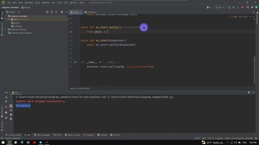Click the Run with Coverage icon
259x145 pixels.
(x=238, y=7)
